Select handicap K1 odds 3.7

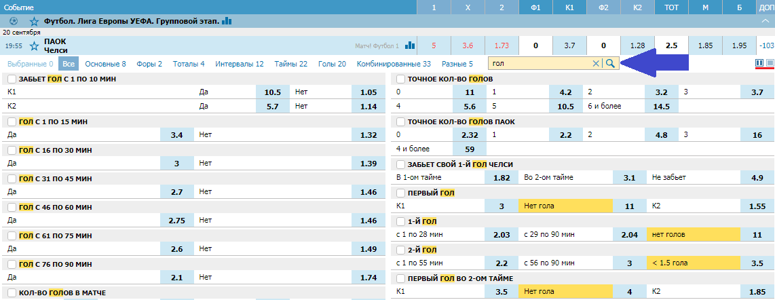(569, 45)
